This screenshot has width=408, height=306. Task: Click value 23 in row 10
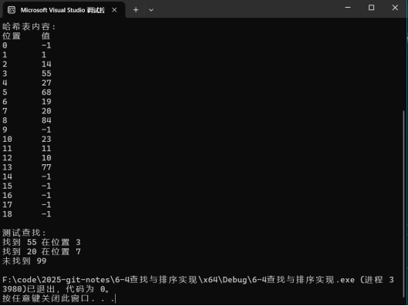click(x=46, y=139)
